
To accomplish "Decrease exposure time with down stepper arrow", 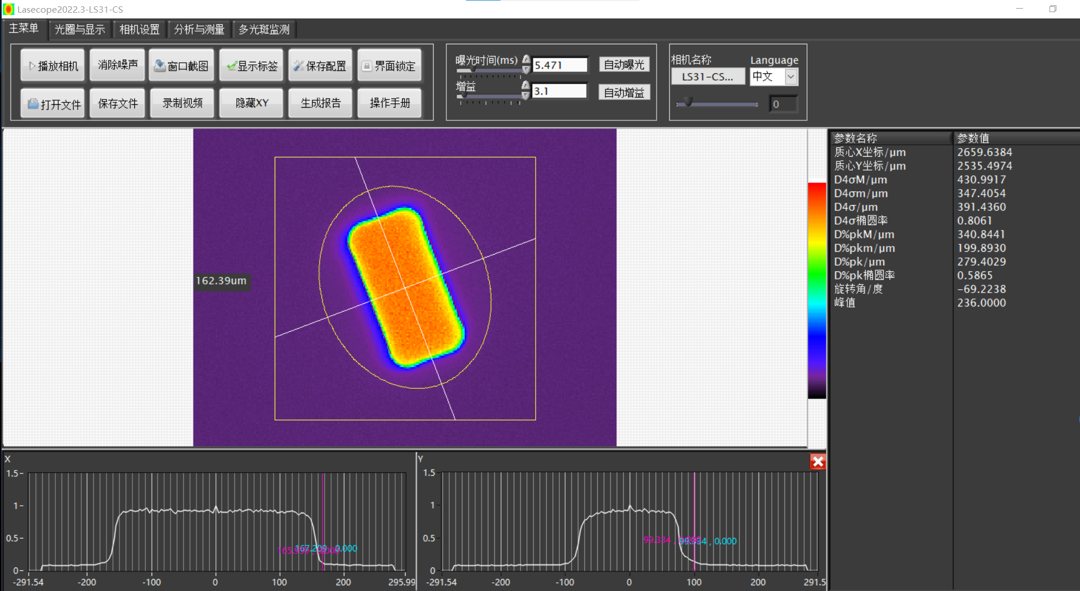I will point(526,69).
